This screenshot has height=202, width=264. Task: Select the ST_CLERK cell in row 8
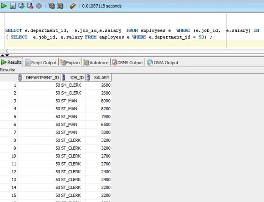[73, 140]
